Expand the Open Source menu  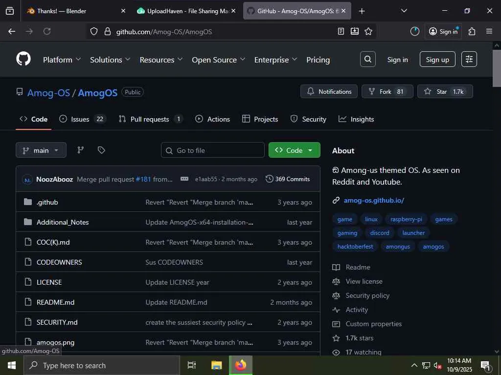pyautogui.click(x=218, y=60)
